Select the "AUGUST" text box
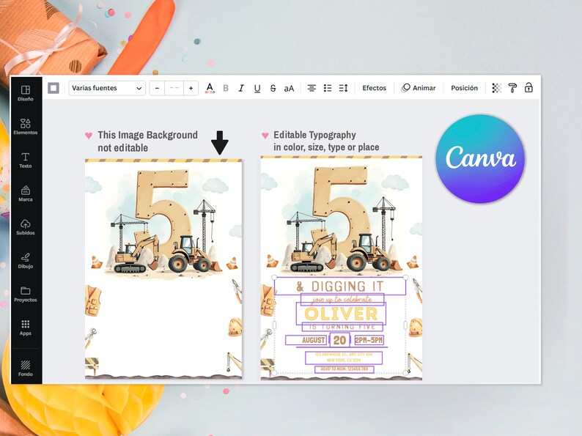Image resolution: width=582 pixels, height=436 pixels. 307,340
